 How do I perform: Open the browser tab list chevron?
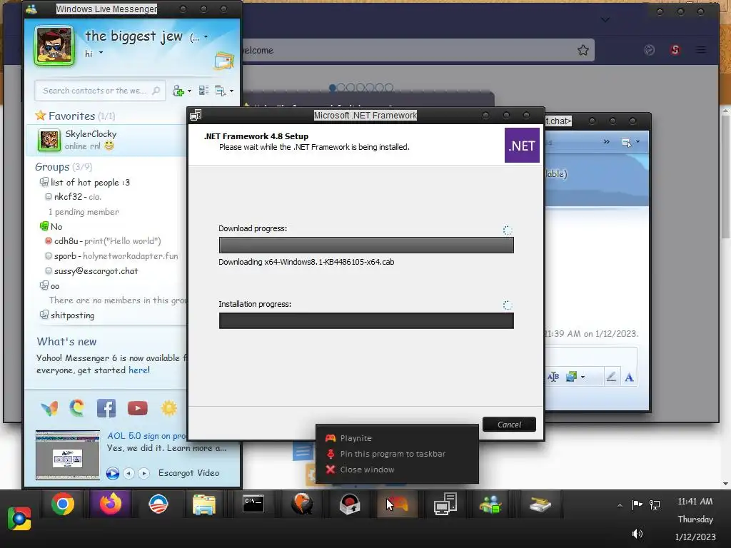click(605, 19)
